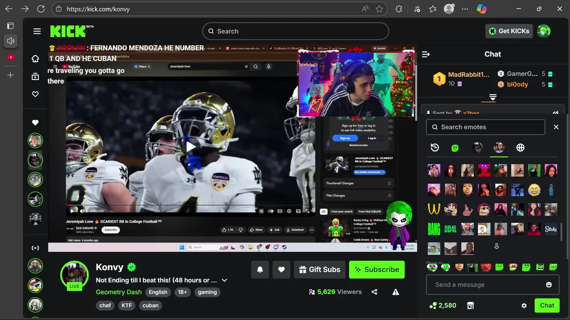
Task: Open YouTube tab in Edge sidebar
Action: coord(11,57)
